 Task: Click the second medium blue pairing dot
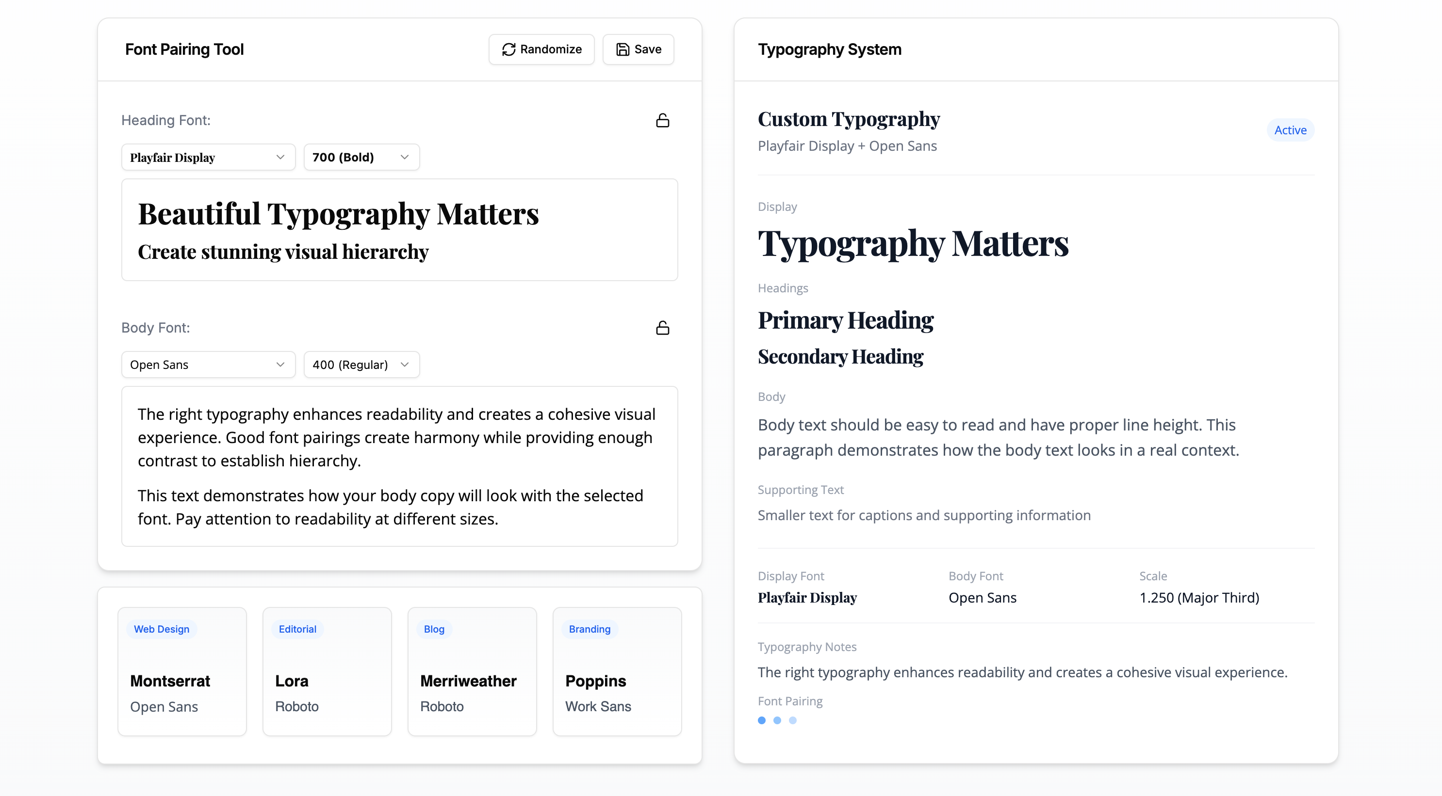pyautogui.click(x=777, y=720)
